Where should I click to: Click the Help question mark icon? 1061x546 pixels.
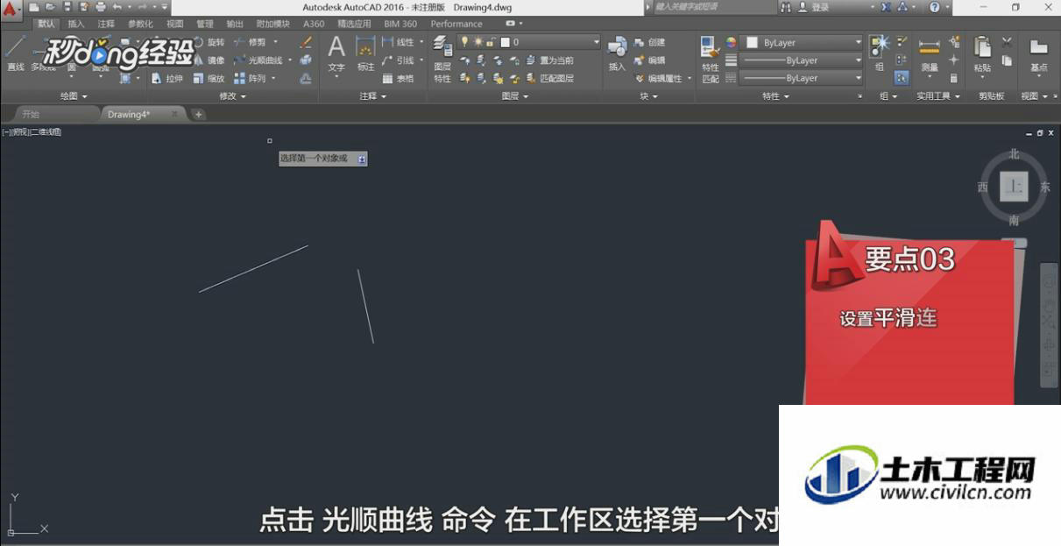click(934, 7)
